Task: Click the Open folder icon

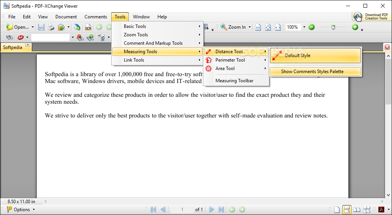Action: point(10,27)
